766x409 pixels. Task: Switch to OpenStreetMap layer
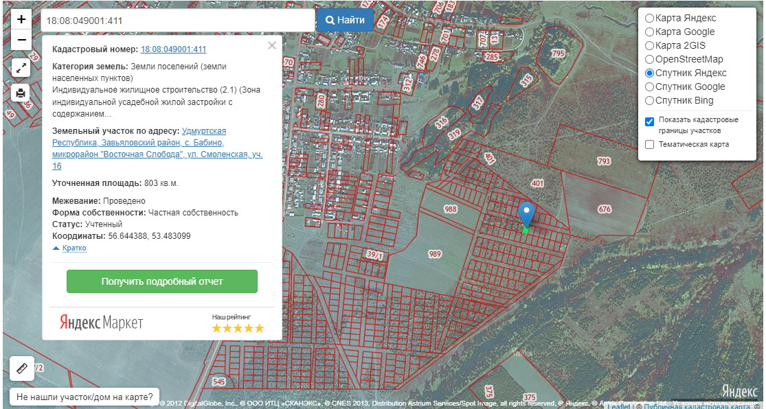(649, 59)
